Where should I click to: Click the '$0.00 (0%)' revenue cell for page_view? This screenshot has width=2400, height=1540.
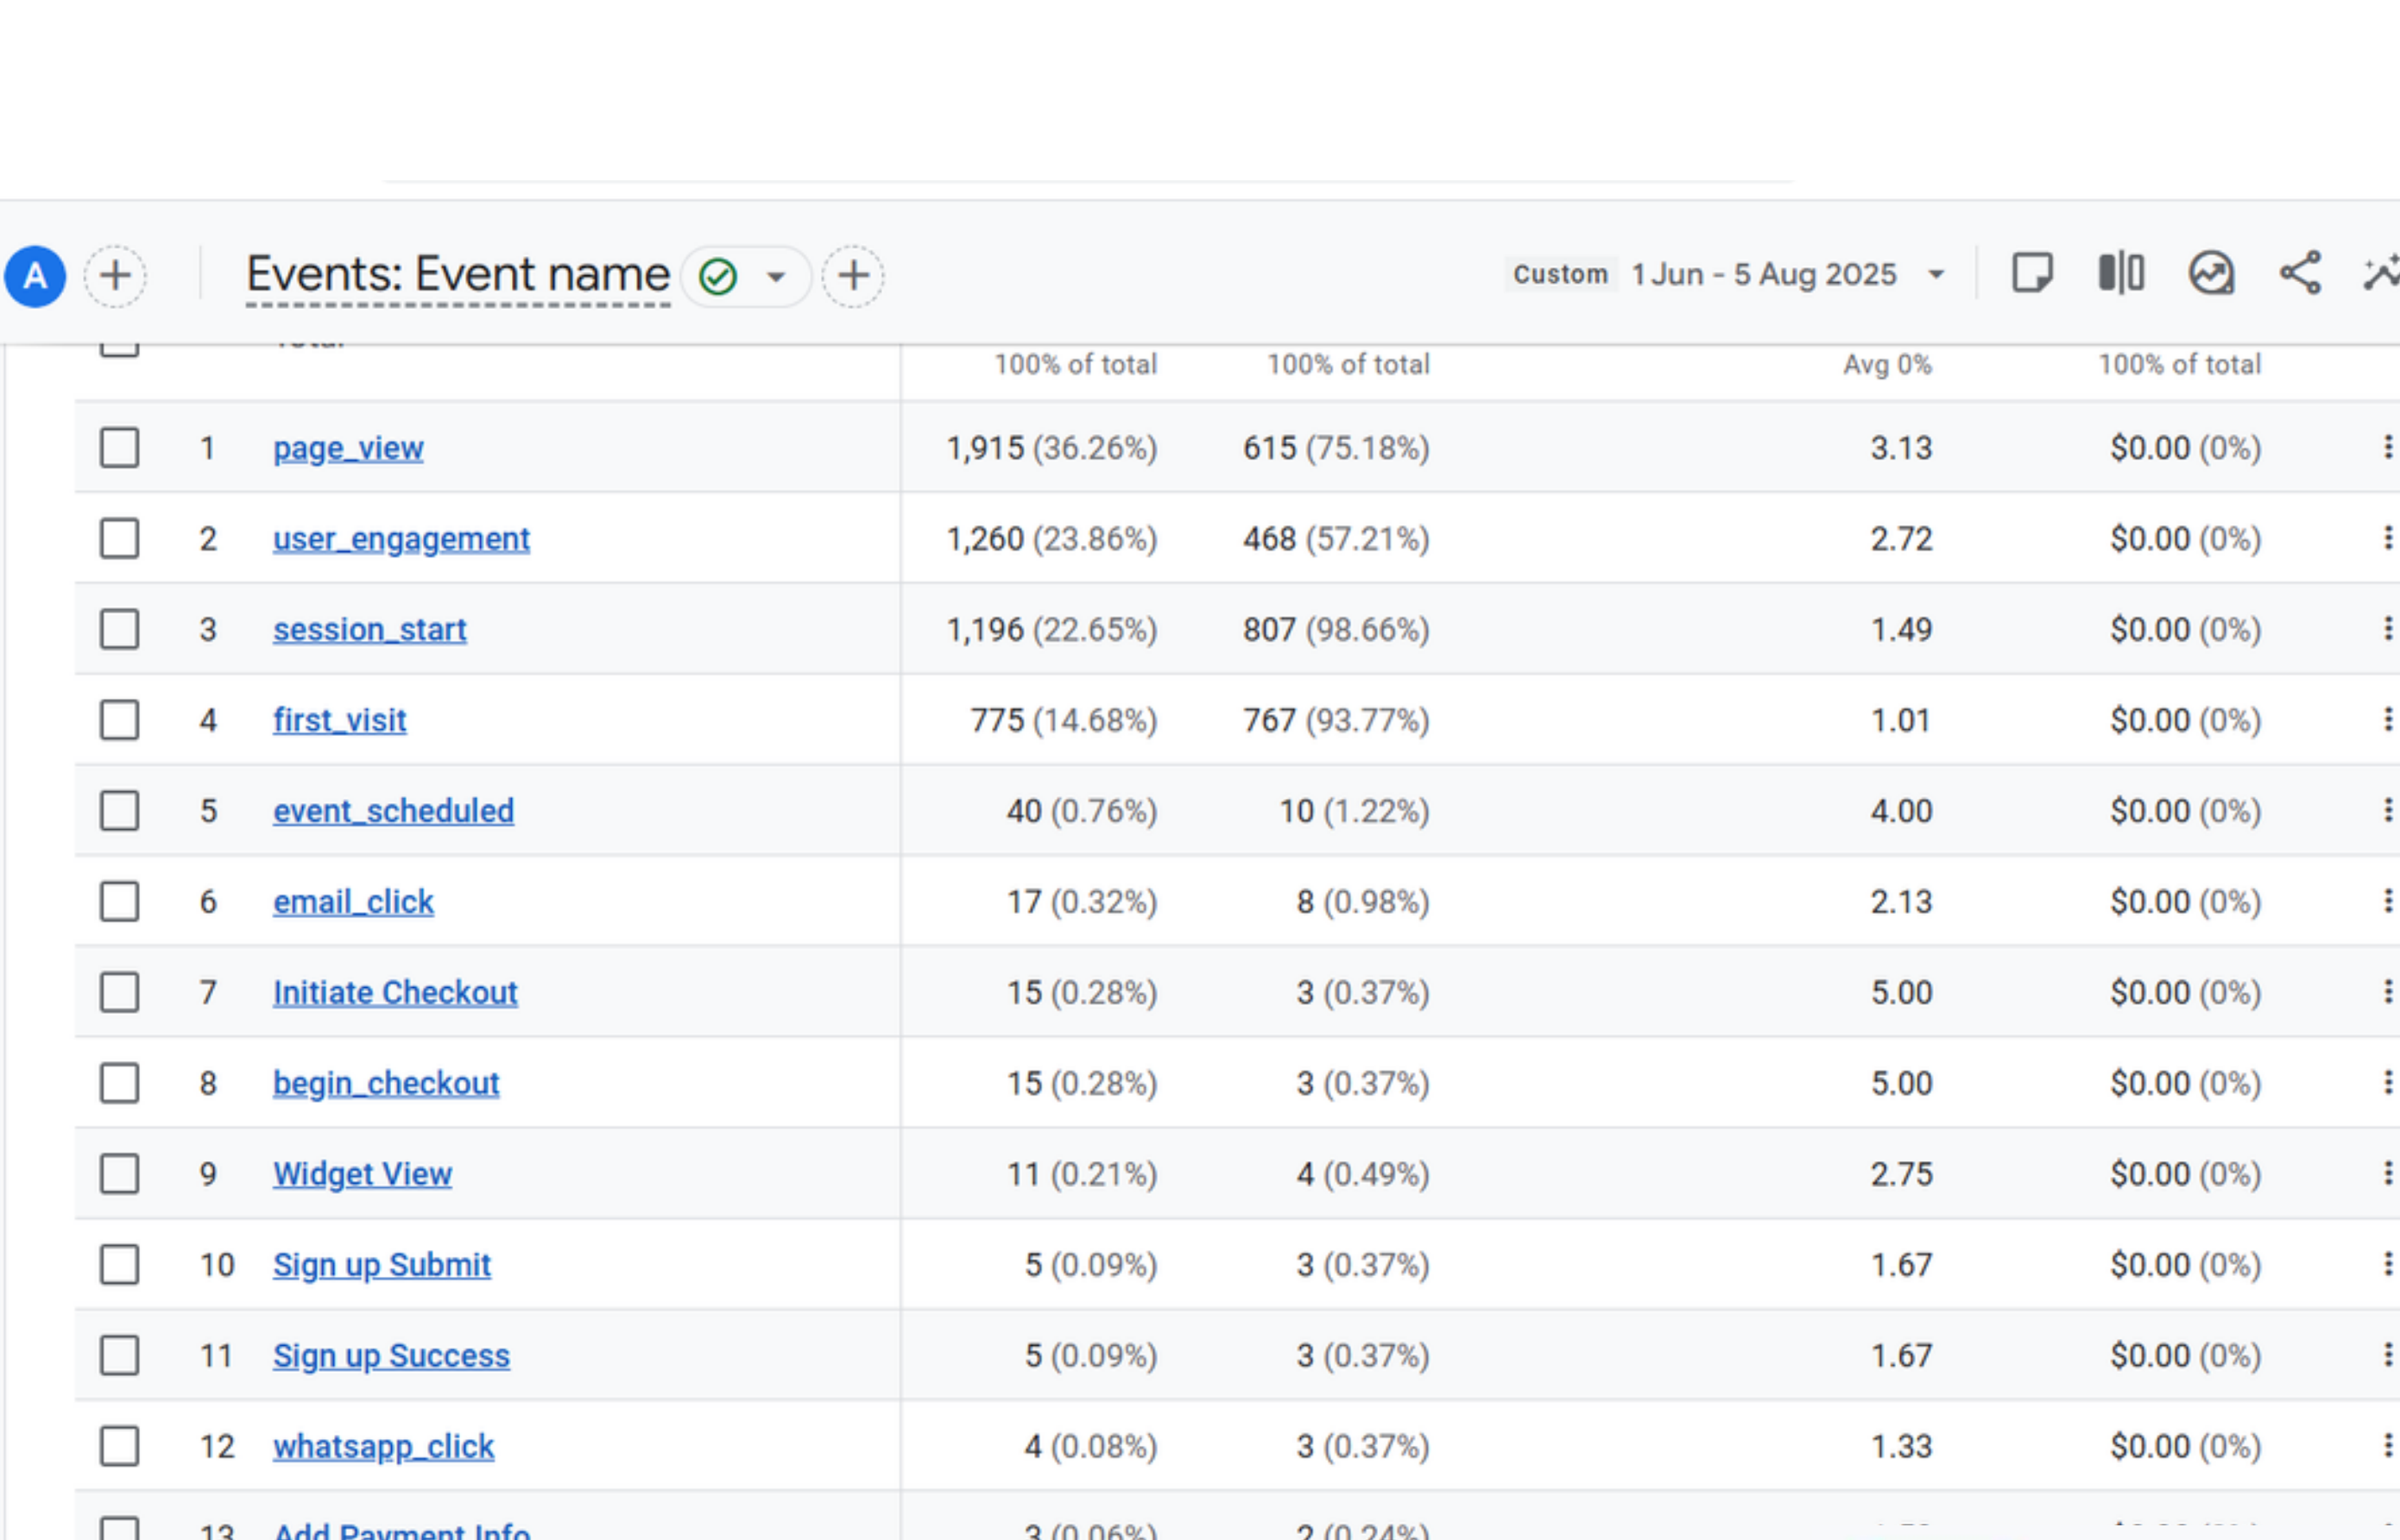pos(2186,448)
